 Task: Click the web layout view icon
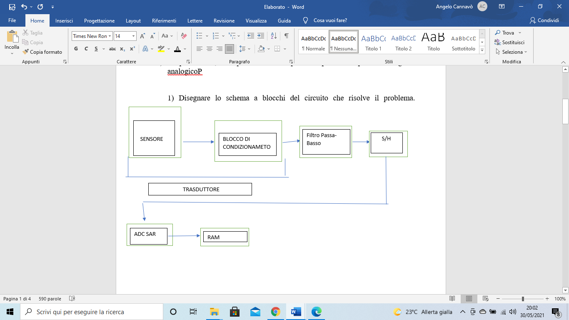(486, 299)
